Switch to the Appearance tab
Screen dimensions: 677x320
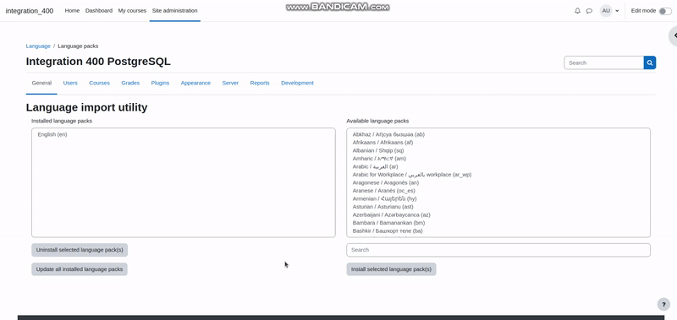[195, 83]
